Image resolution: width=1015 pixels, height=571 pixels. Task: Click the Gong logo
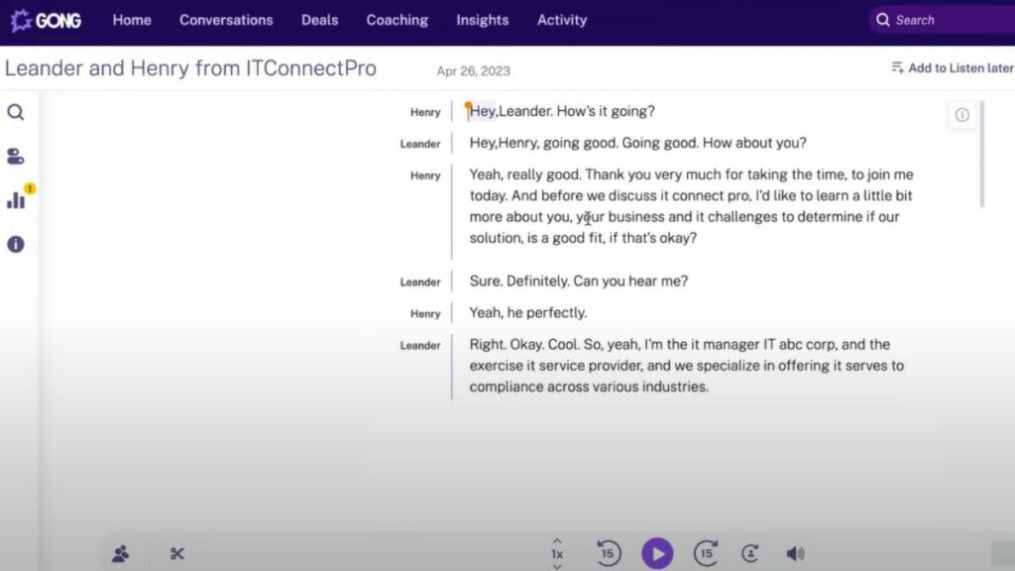[46, 20]
